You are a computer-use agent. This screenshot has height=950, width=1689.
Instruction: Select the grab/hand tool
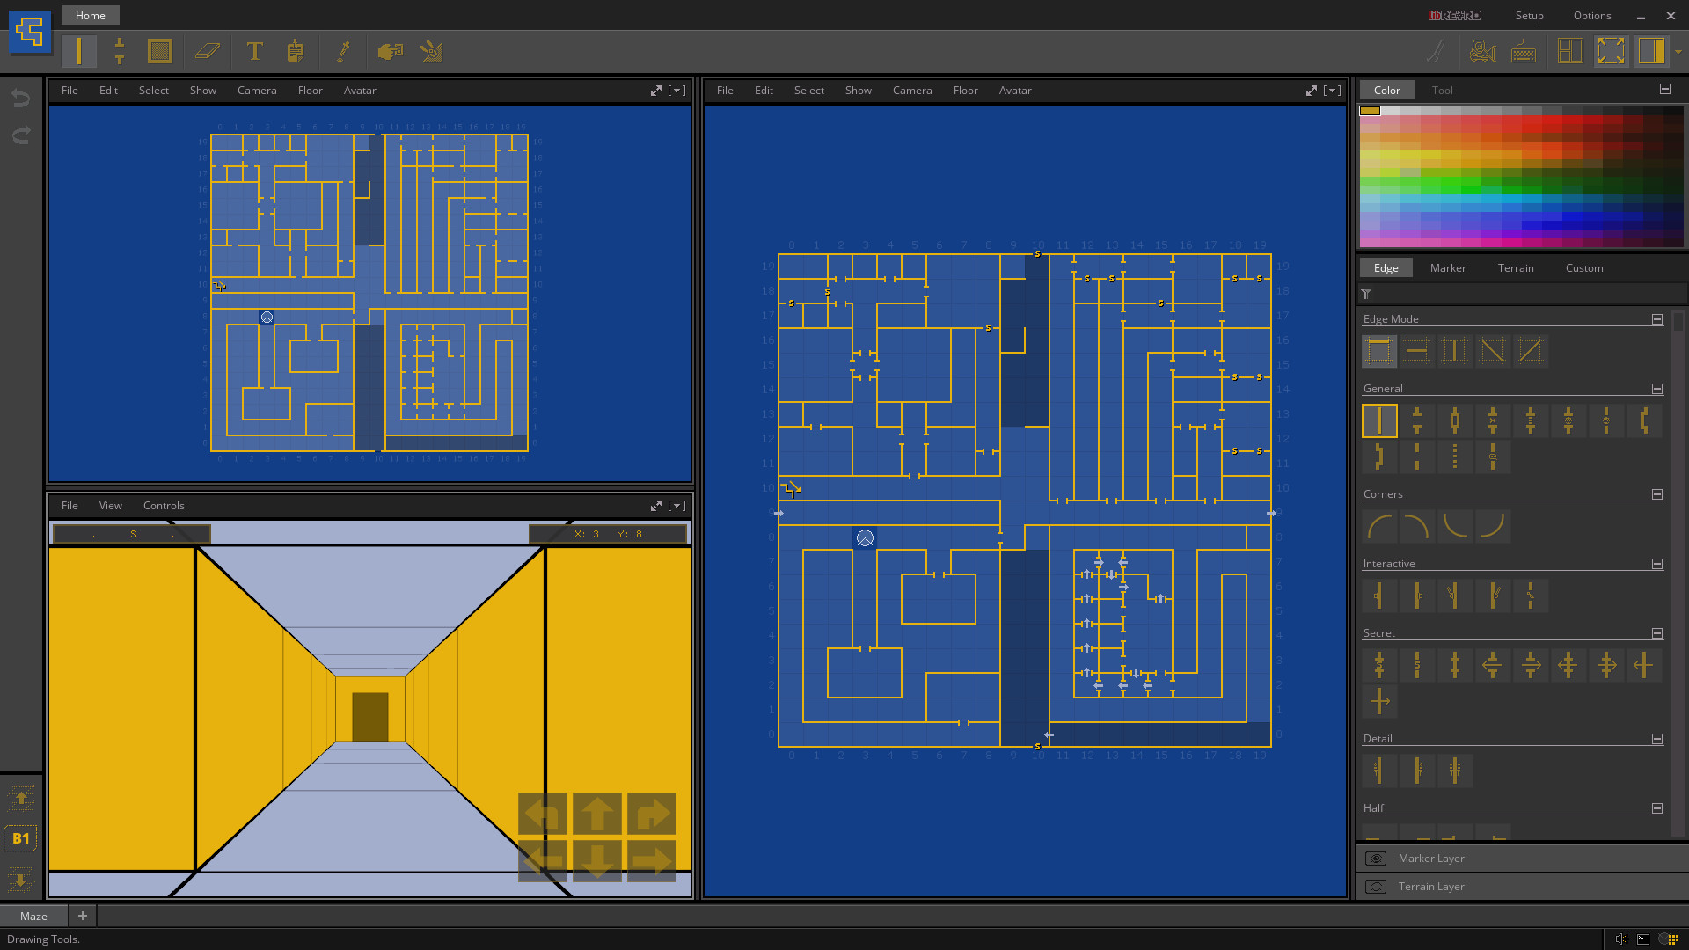(x=391, y=51)
